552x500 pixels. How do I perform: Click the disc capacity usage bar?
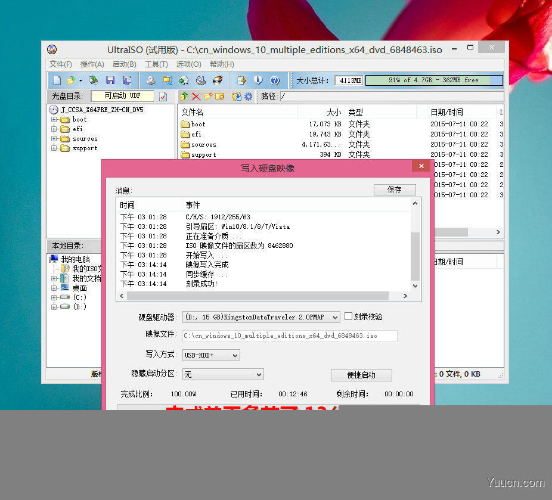tap(434, 80)
